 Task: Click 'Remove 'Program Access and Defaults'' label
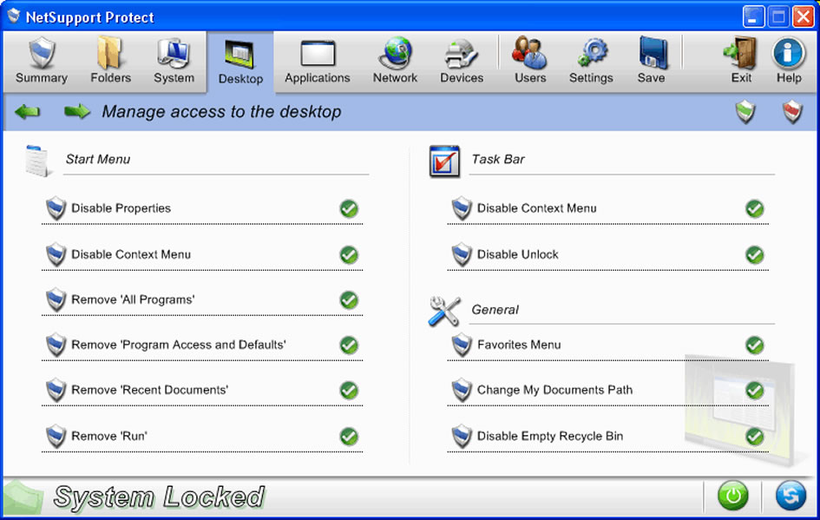point(179,345)
